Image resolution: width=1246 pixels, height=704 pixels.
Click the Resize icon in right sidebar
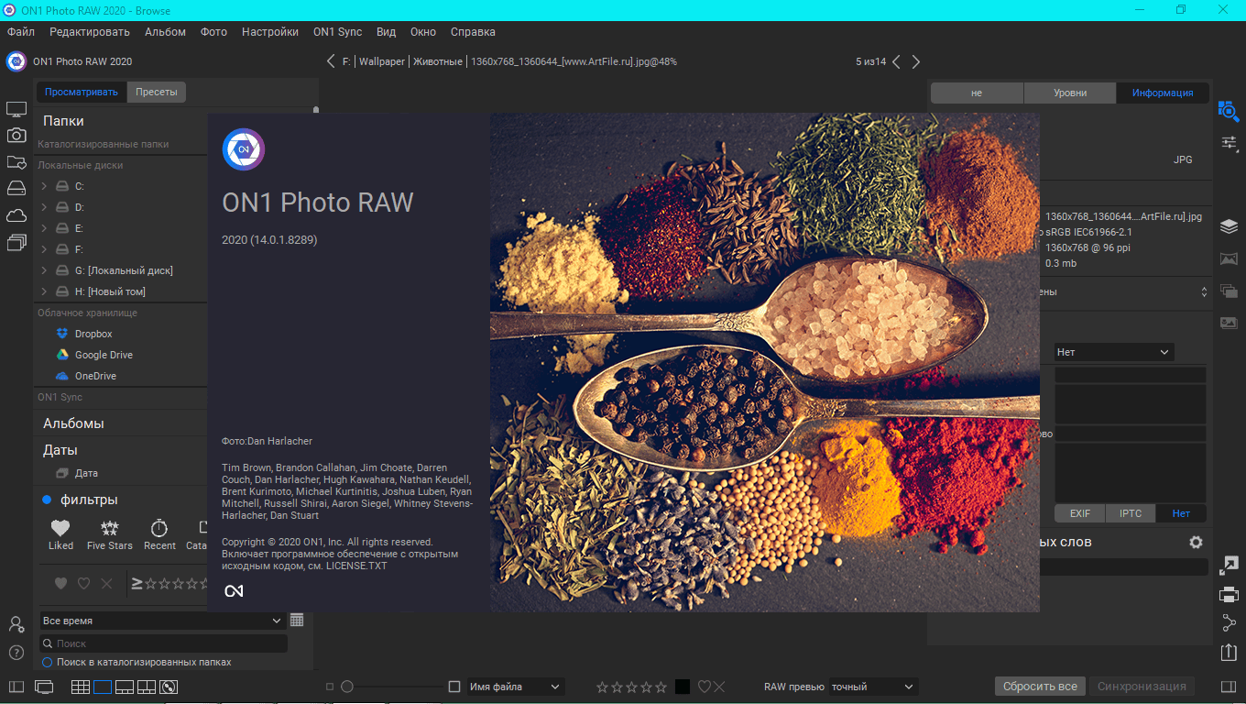(1229, 566)
